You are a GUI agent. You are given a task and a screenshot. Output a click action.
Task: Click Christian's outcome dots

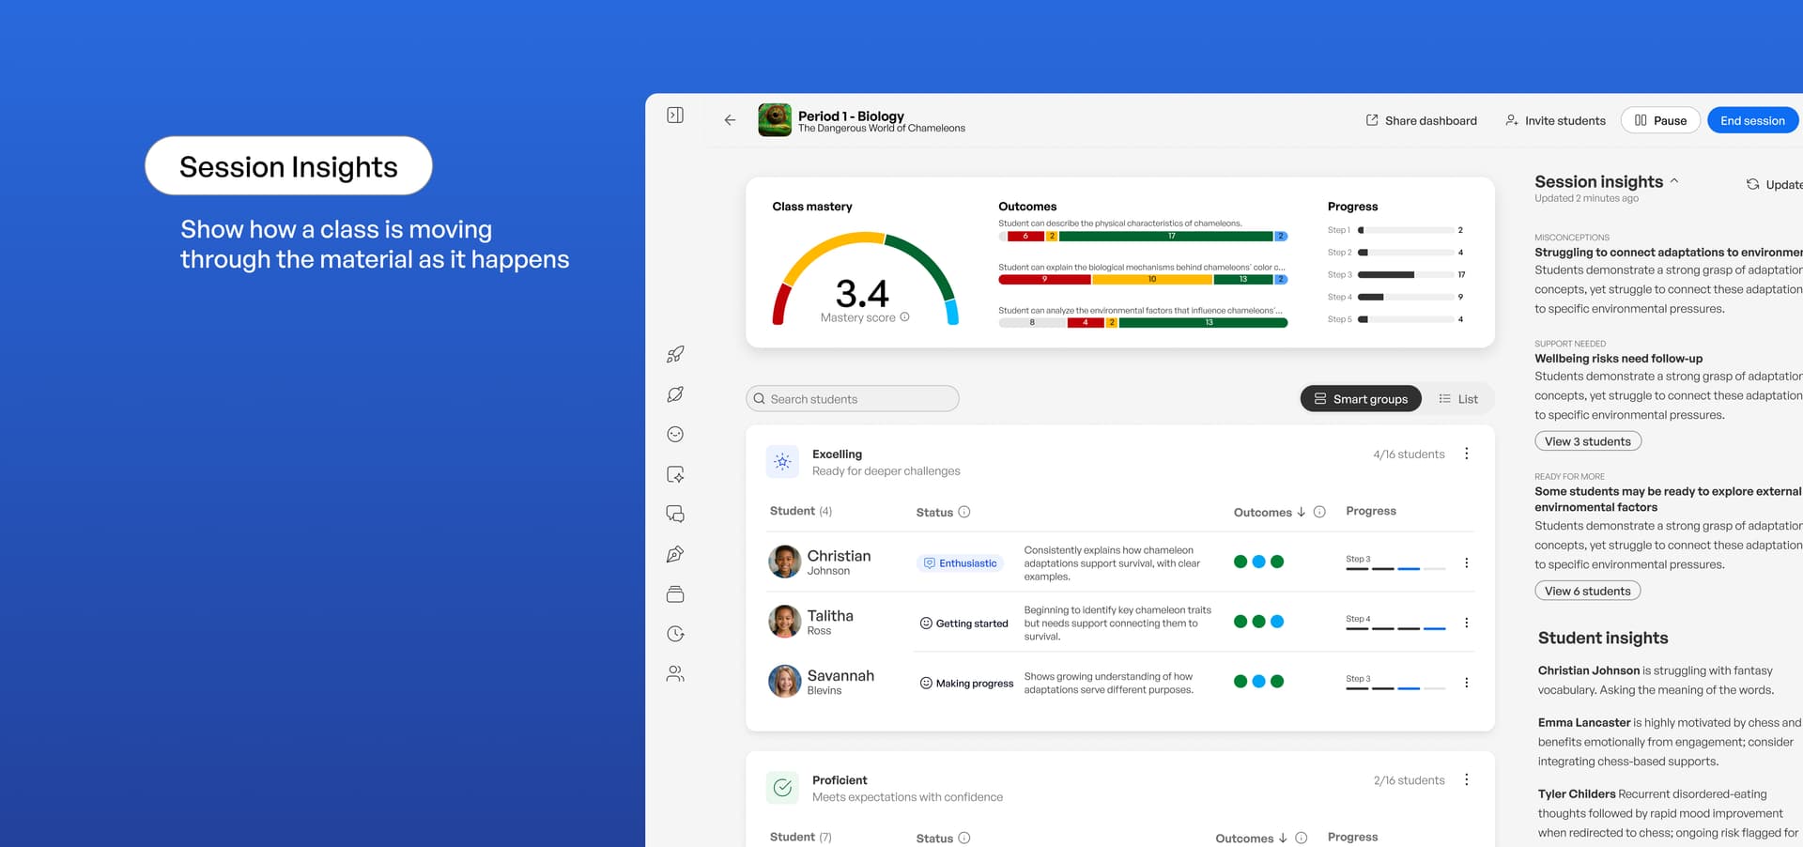tap(1258, 562)
